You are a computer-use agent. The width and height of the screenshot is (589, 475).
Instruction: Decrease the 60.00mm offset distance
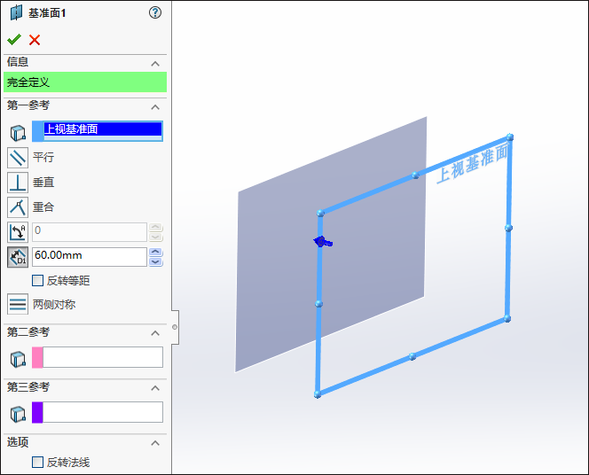point(156,262)
